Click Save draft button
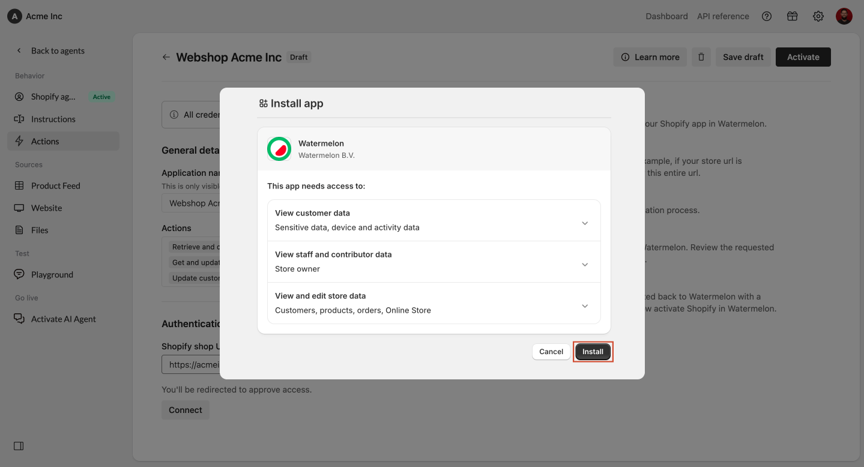 743,57
